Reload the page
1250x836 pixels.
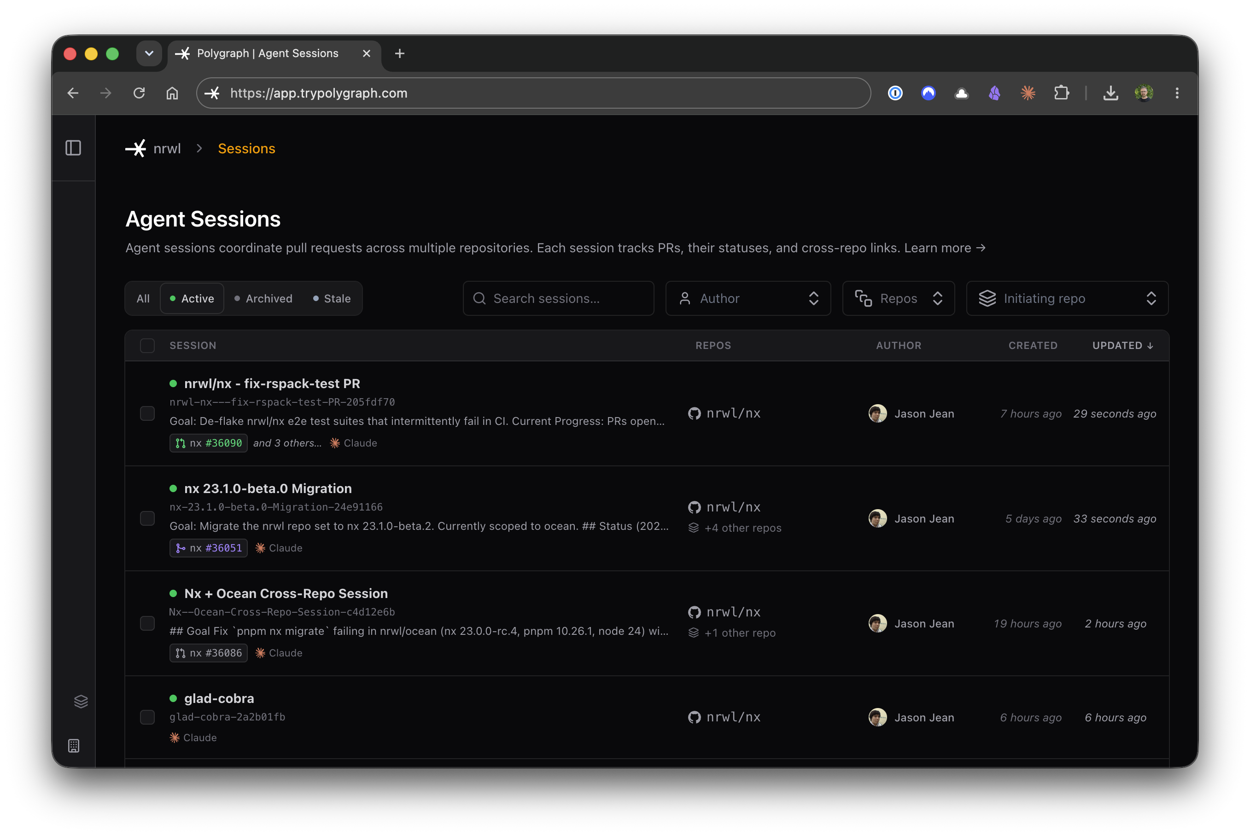coord(139,93)
